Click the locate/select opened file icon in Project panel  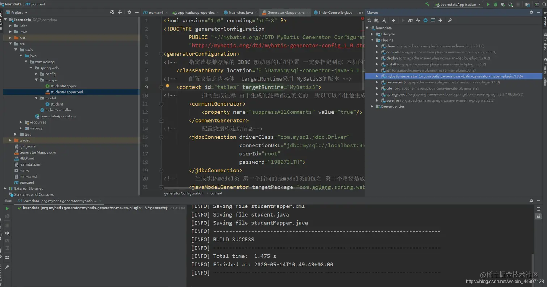(x=112, y=12)
